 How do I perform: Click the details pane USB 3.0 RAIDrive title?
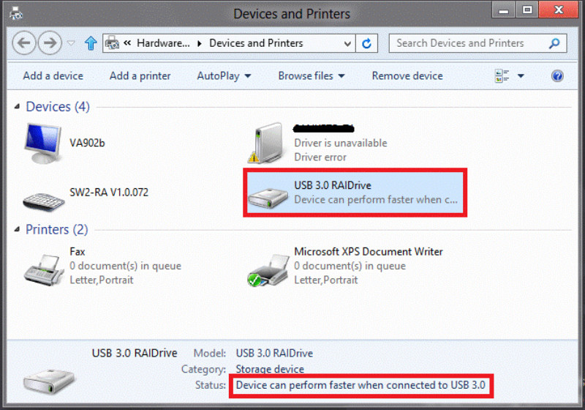(135, 353)
